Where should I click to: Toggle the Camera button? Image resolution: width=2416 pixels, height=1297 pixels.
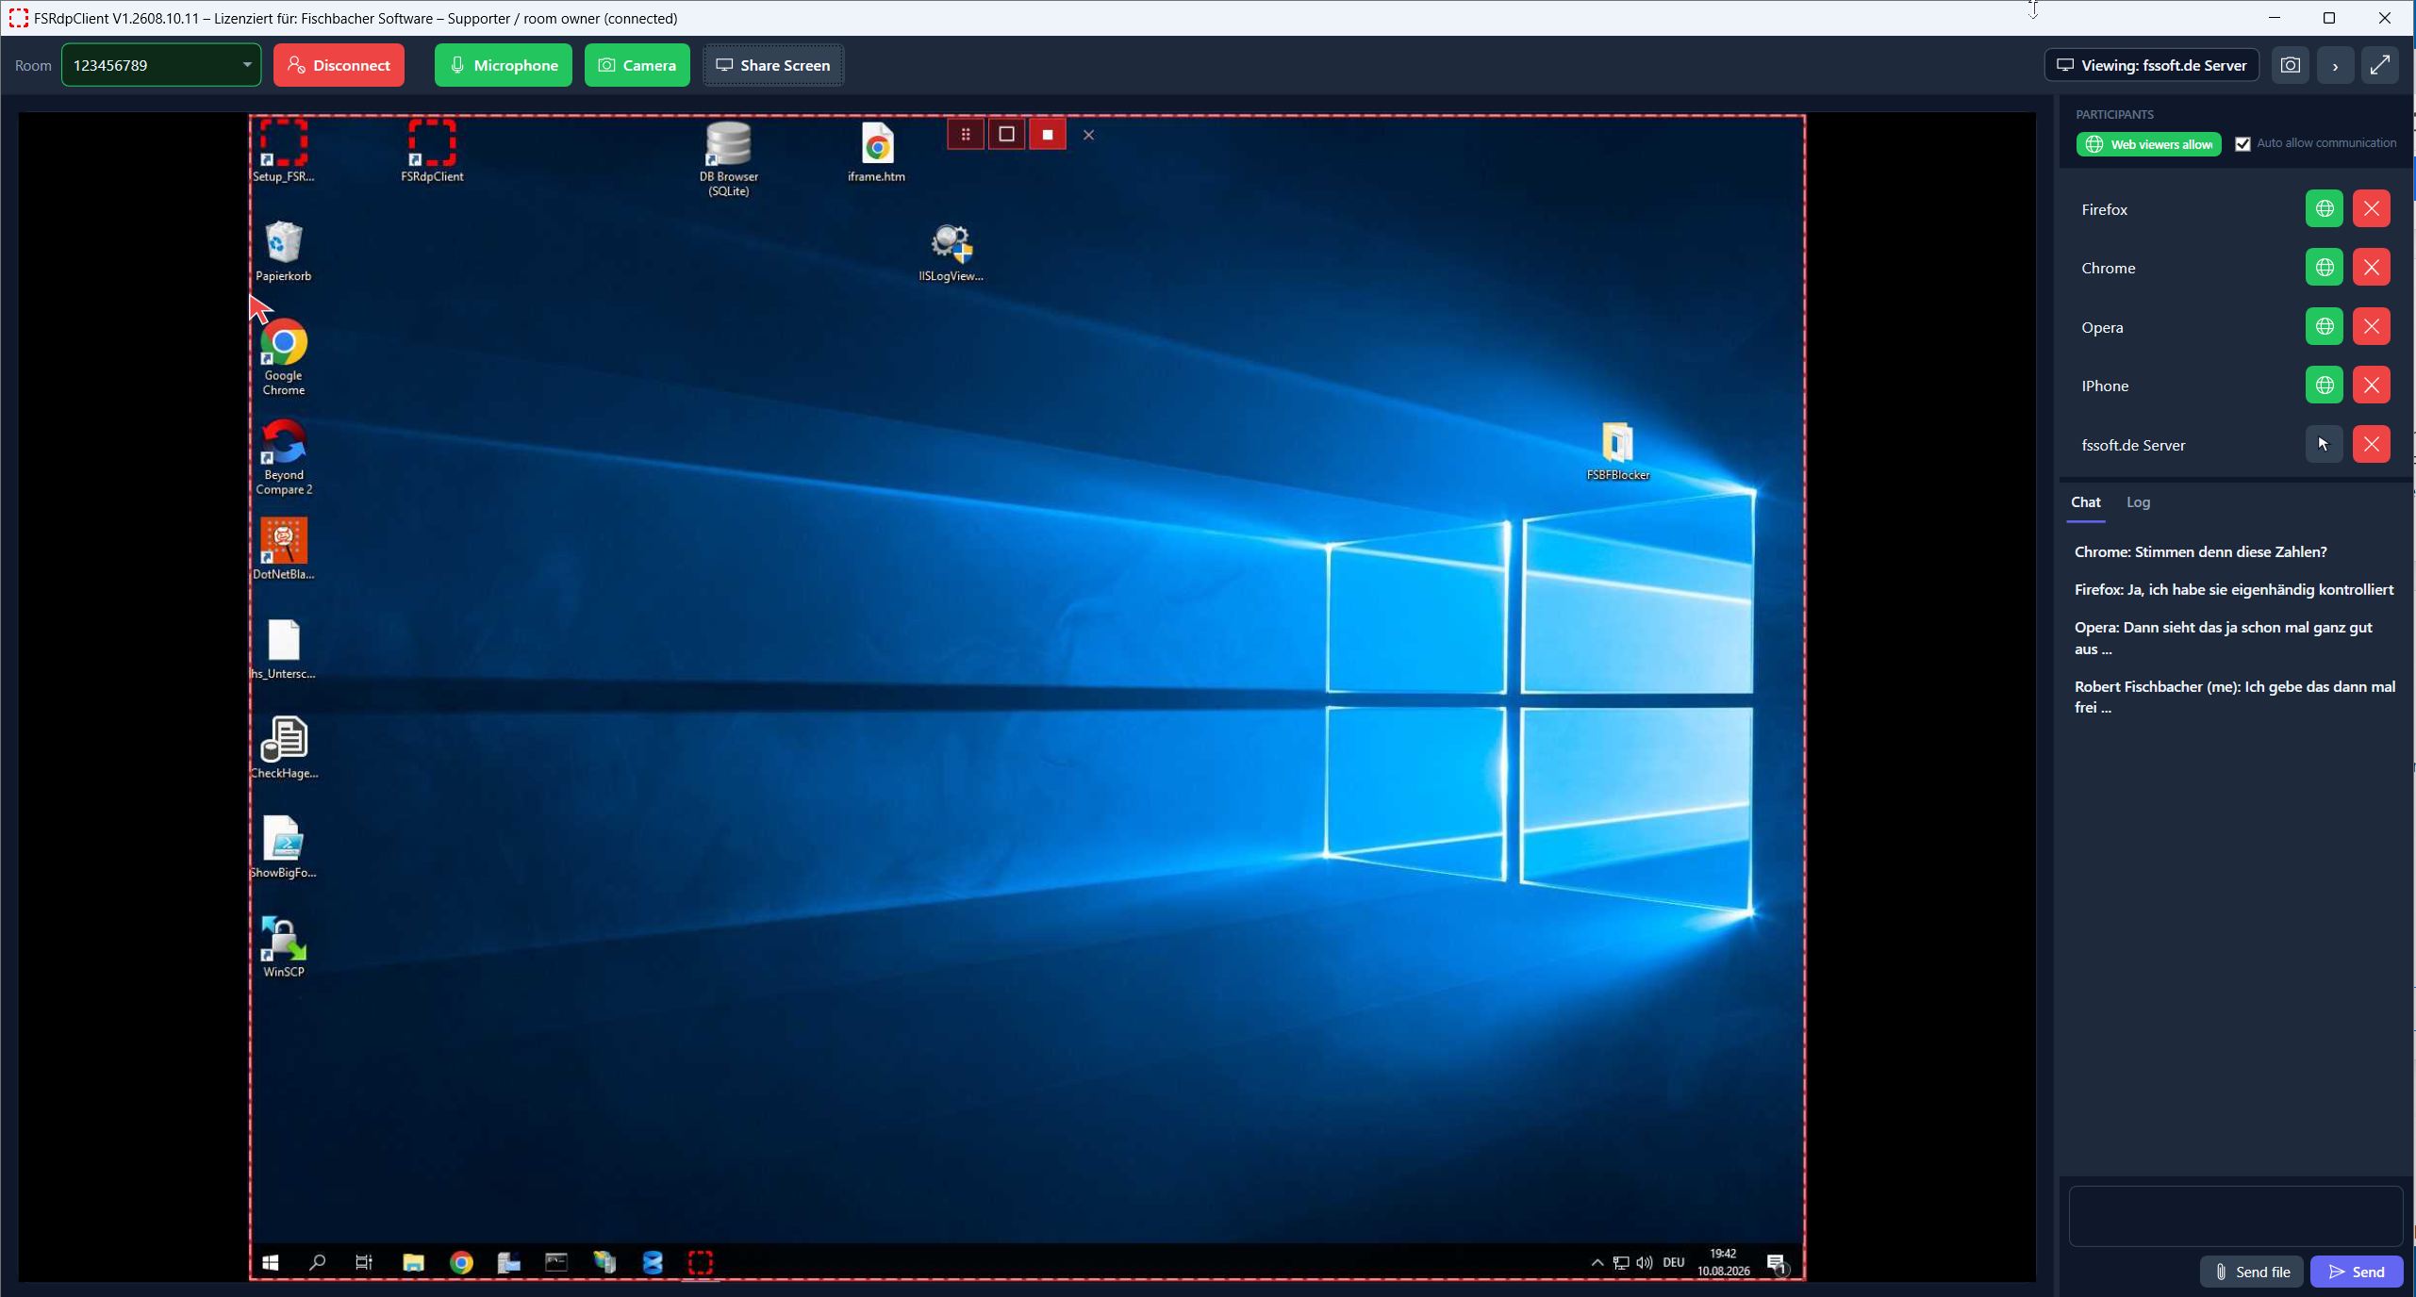(x=637, y=65)
